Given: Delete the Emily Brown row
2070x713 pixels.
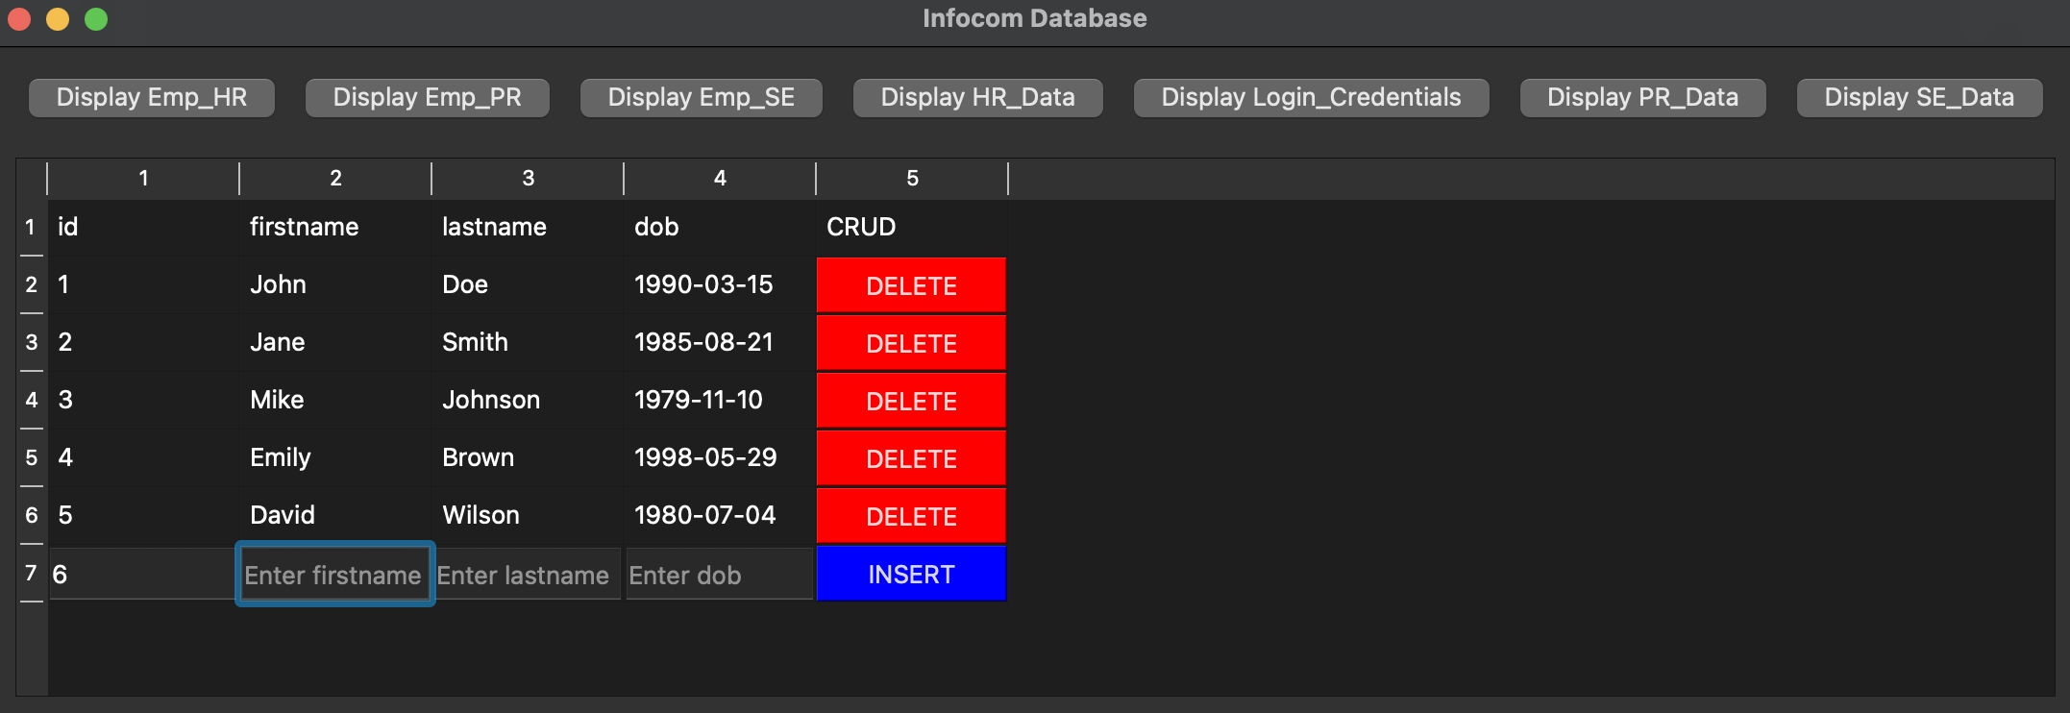Looking at the screenshot, I should pyautogui.click(x=911, y=458).
